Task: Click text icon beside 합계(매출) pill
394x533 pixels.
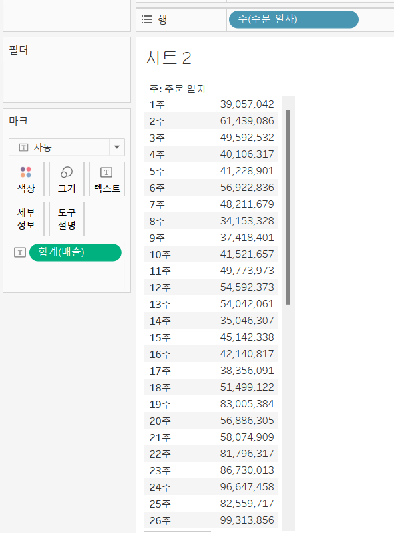Action: tap(20, 252)
